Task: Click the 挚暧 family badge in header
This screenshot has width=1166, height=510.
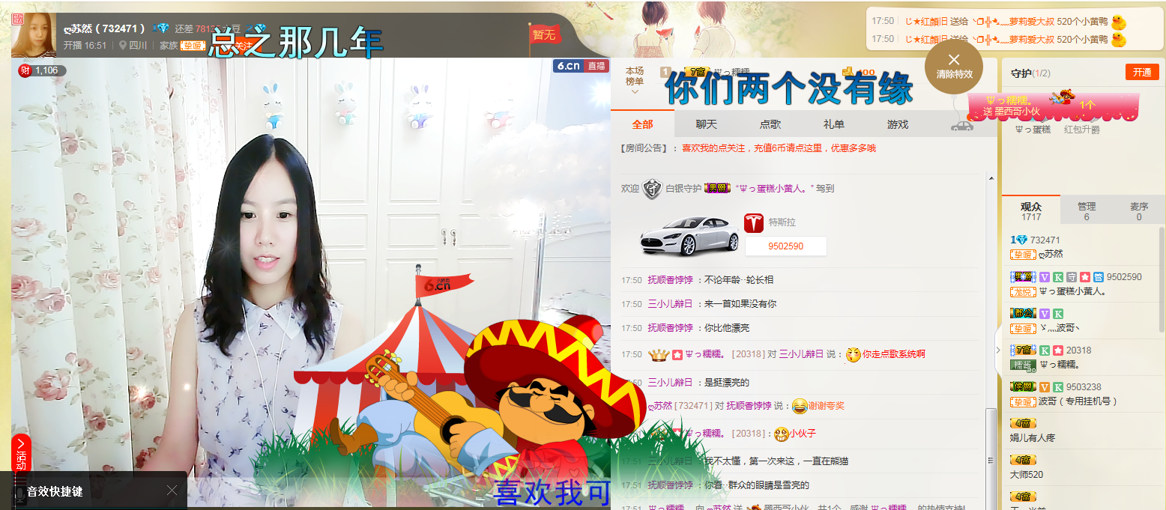Action: (x=192, y=45)
